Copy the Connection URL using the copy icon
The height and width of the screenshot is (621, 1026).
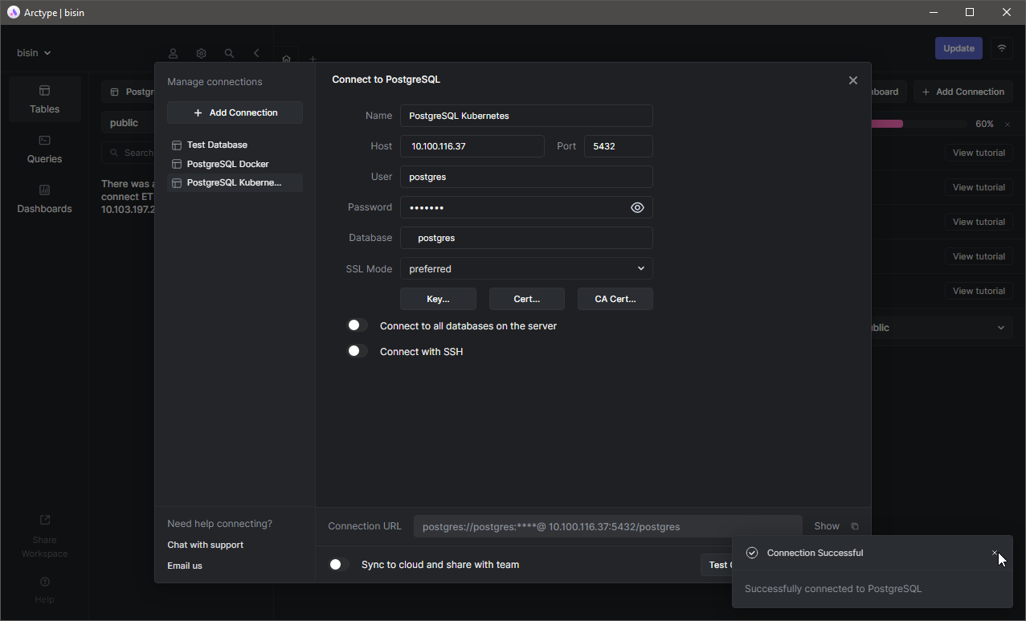tap(854, 525)
